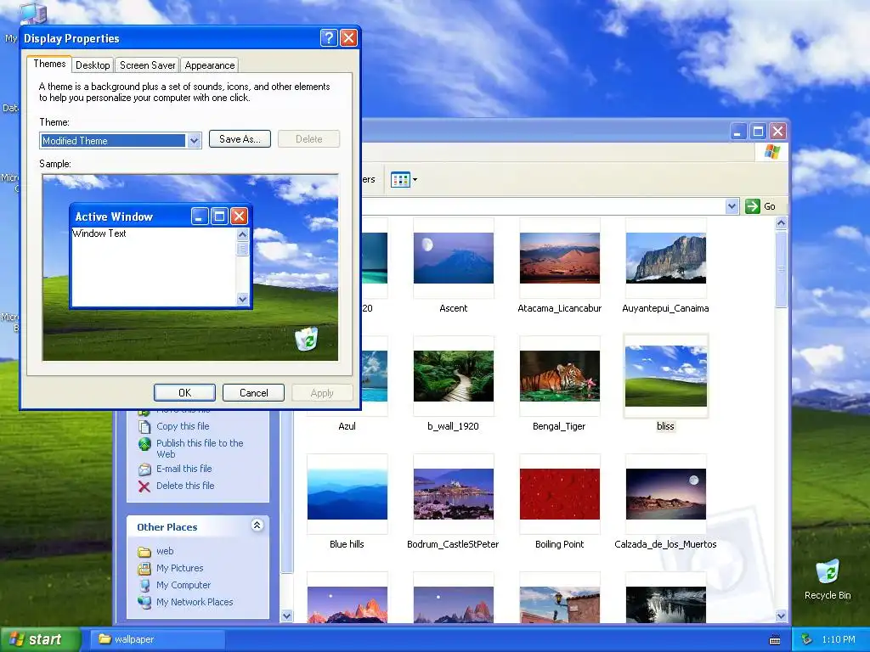
Task: Click the green Go arrow button
Action: click(x=753, y=206)
